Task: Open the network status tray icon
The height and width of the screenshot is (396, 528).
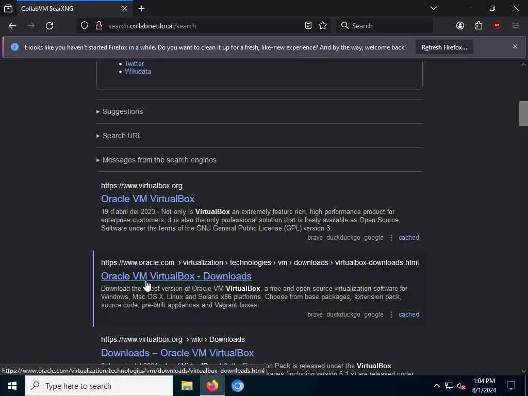Action: 449,386
